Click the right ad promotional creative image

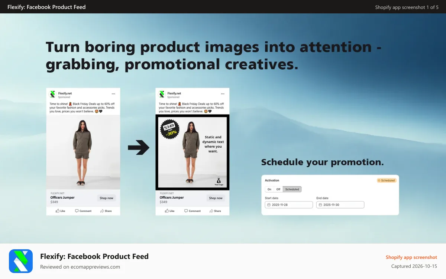pyautogui.click(x=193, y=153)
